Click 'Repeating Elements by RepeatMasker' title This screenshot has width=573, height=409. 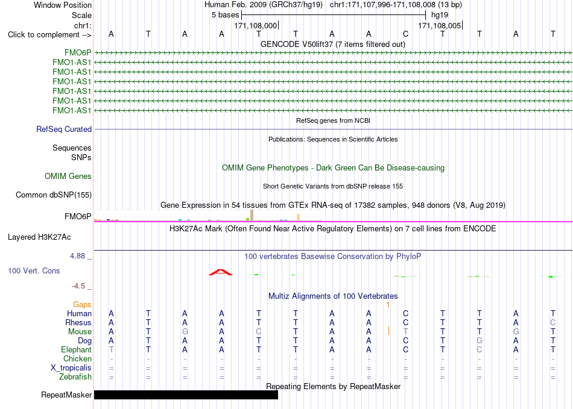point(334,386)
